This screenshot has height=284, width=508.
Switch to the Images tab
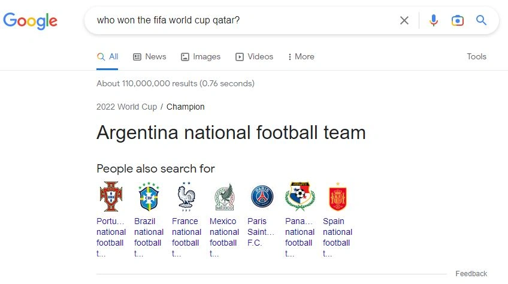coord(201,57)
